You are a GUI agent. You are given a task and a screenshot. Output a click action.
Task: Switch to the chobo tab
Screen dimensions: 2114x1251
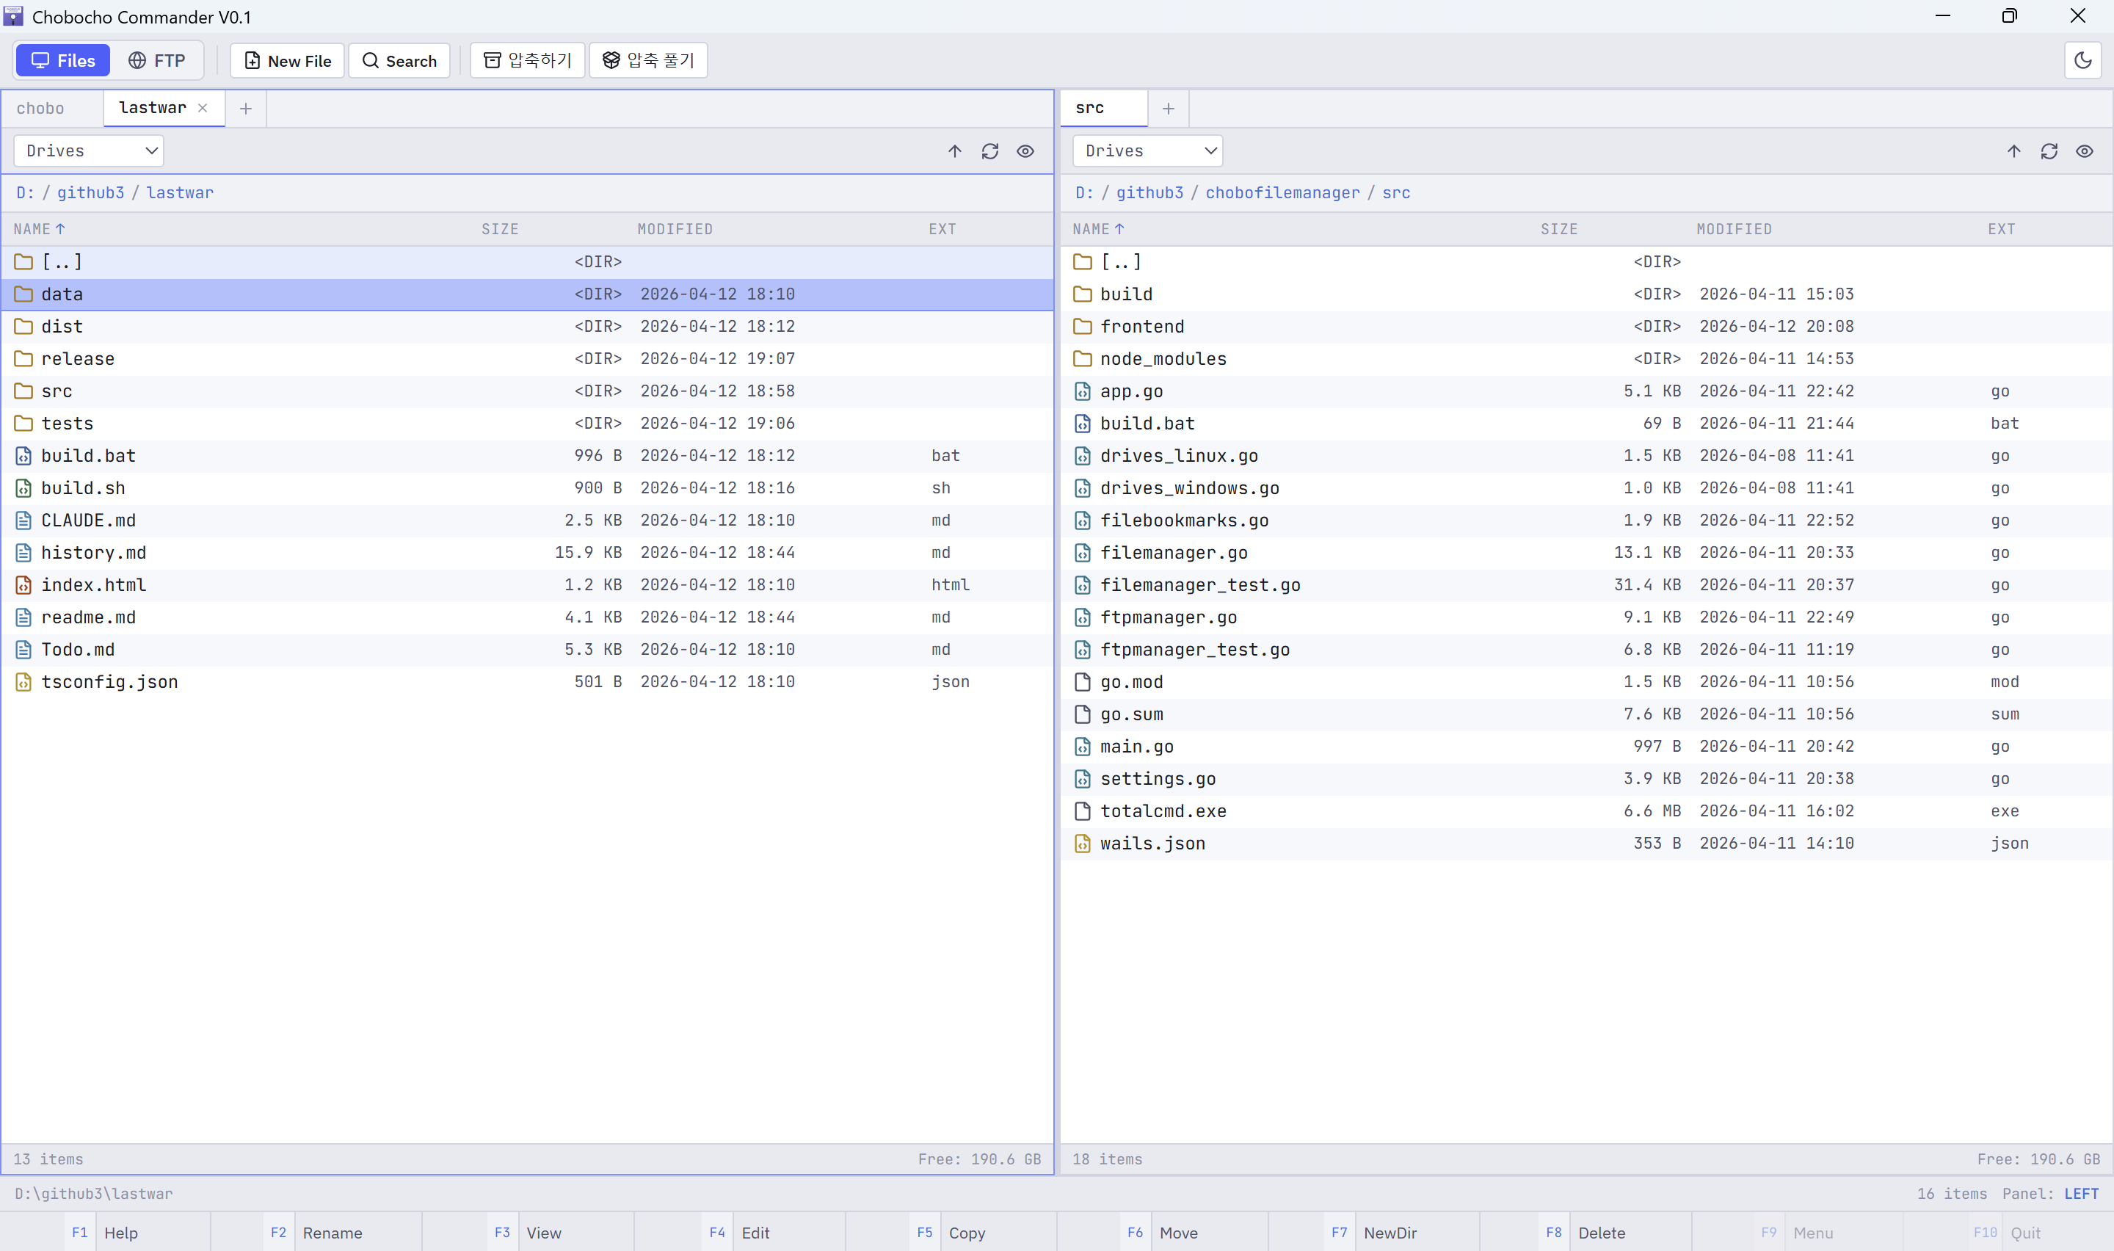point(40,108)
